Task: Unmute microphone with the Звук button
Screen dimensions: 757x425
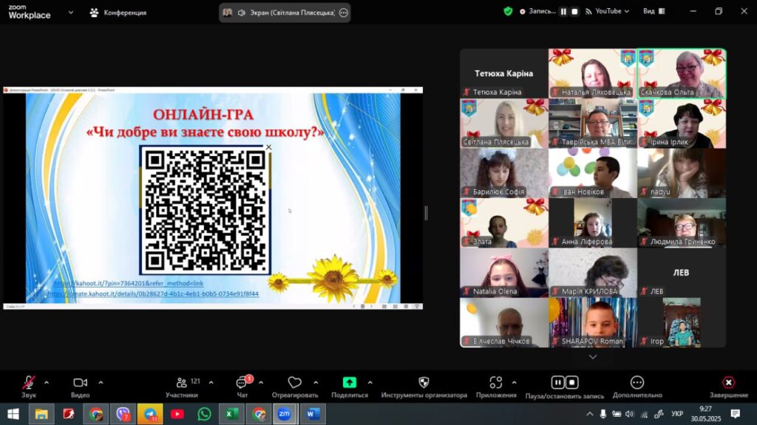Action: [29, 387]
